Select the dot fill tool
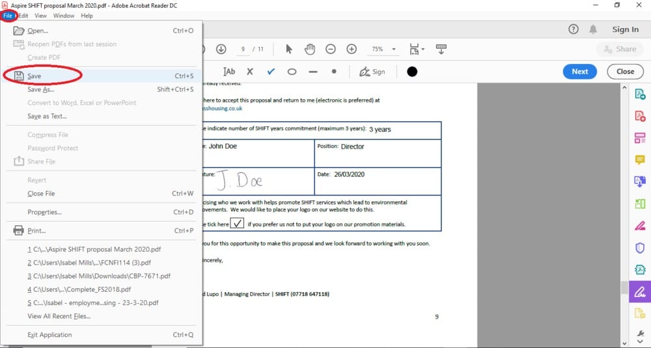This screenshot has width=651, height=348. click(x=334, y=72)
